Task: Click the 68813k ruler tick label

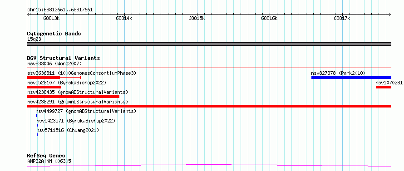Action: [52, 18]
